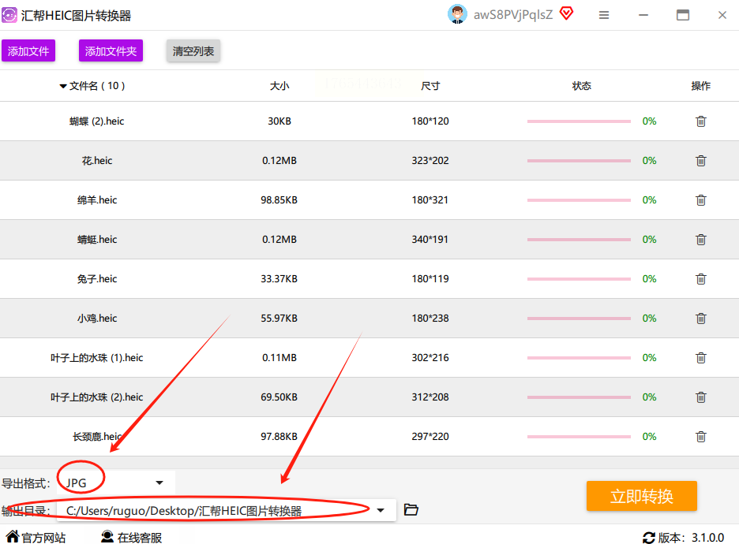This screenshot has width=739, height=544.
Task: Click 添加文件夹 button
Action: tap(111, 50)
